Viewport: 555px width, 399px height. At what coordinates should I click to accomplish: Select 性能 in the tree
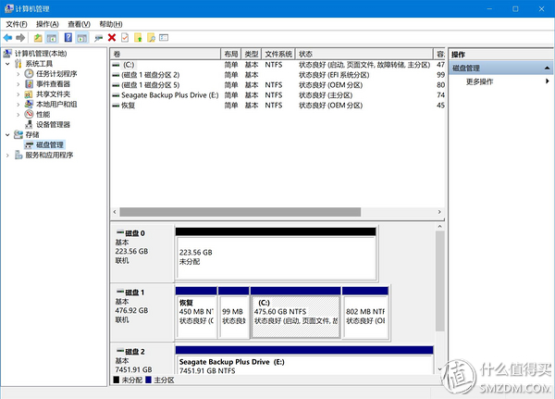click(x=43, y=115)
